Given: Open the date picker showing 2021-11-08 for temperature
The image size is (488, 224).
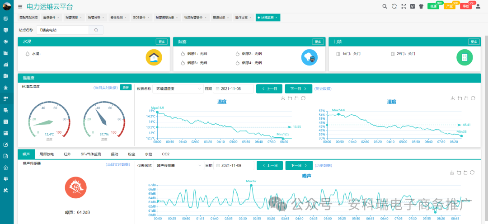Looking at the screenshot, I should (x=234, y=89).
